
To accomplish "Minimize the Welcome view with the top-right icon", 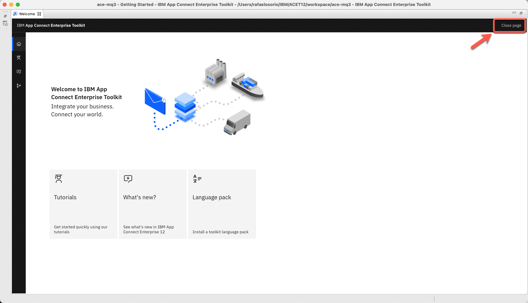I will click(x=514, y=13).
